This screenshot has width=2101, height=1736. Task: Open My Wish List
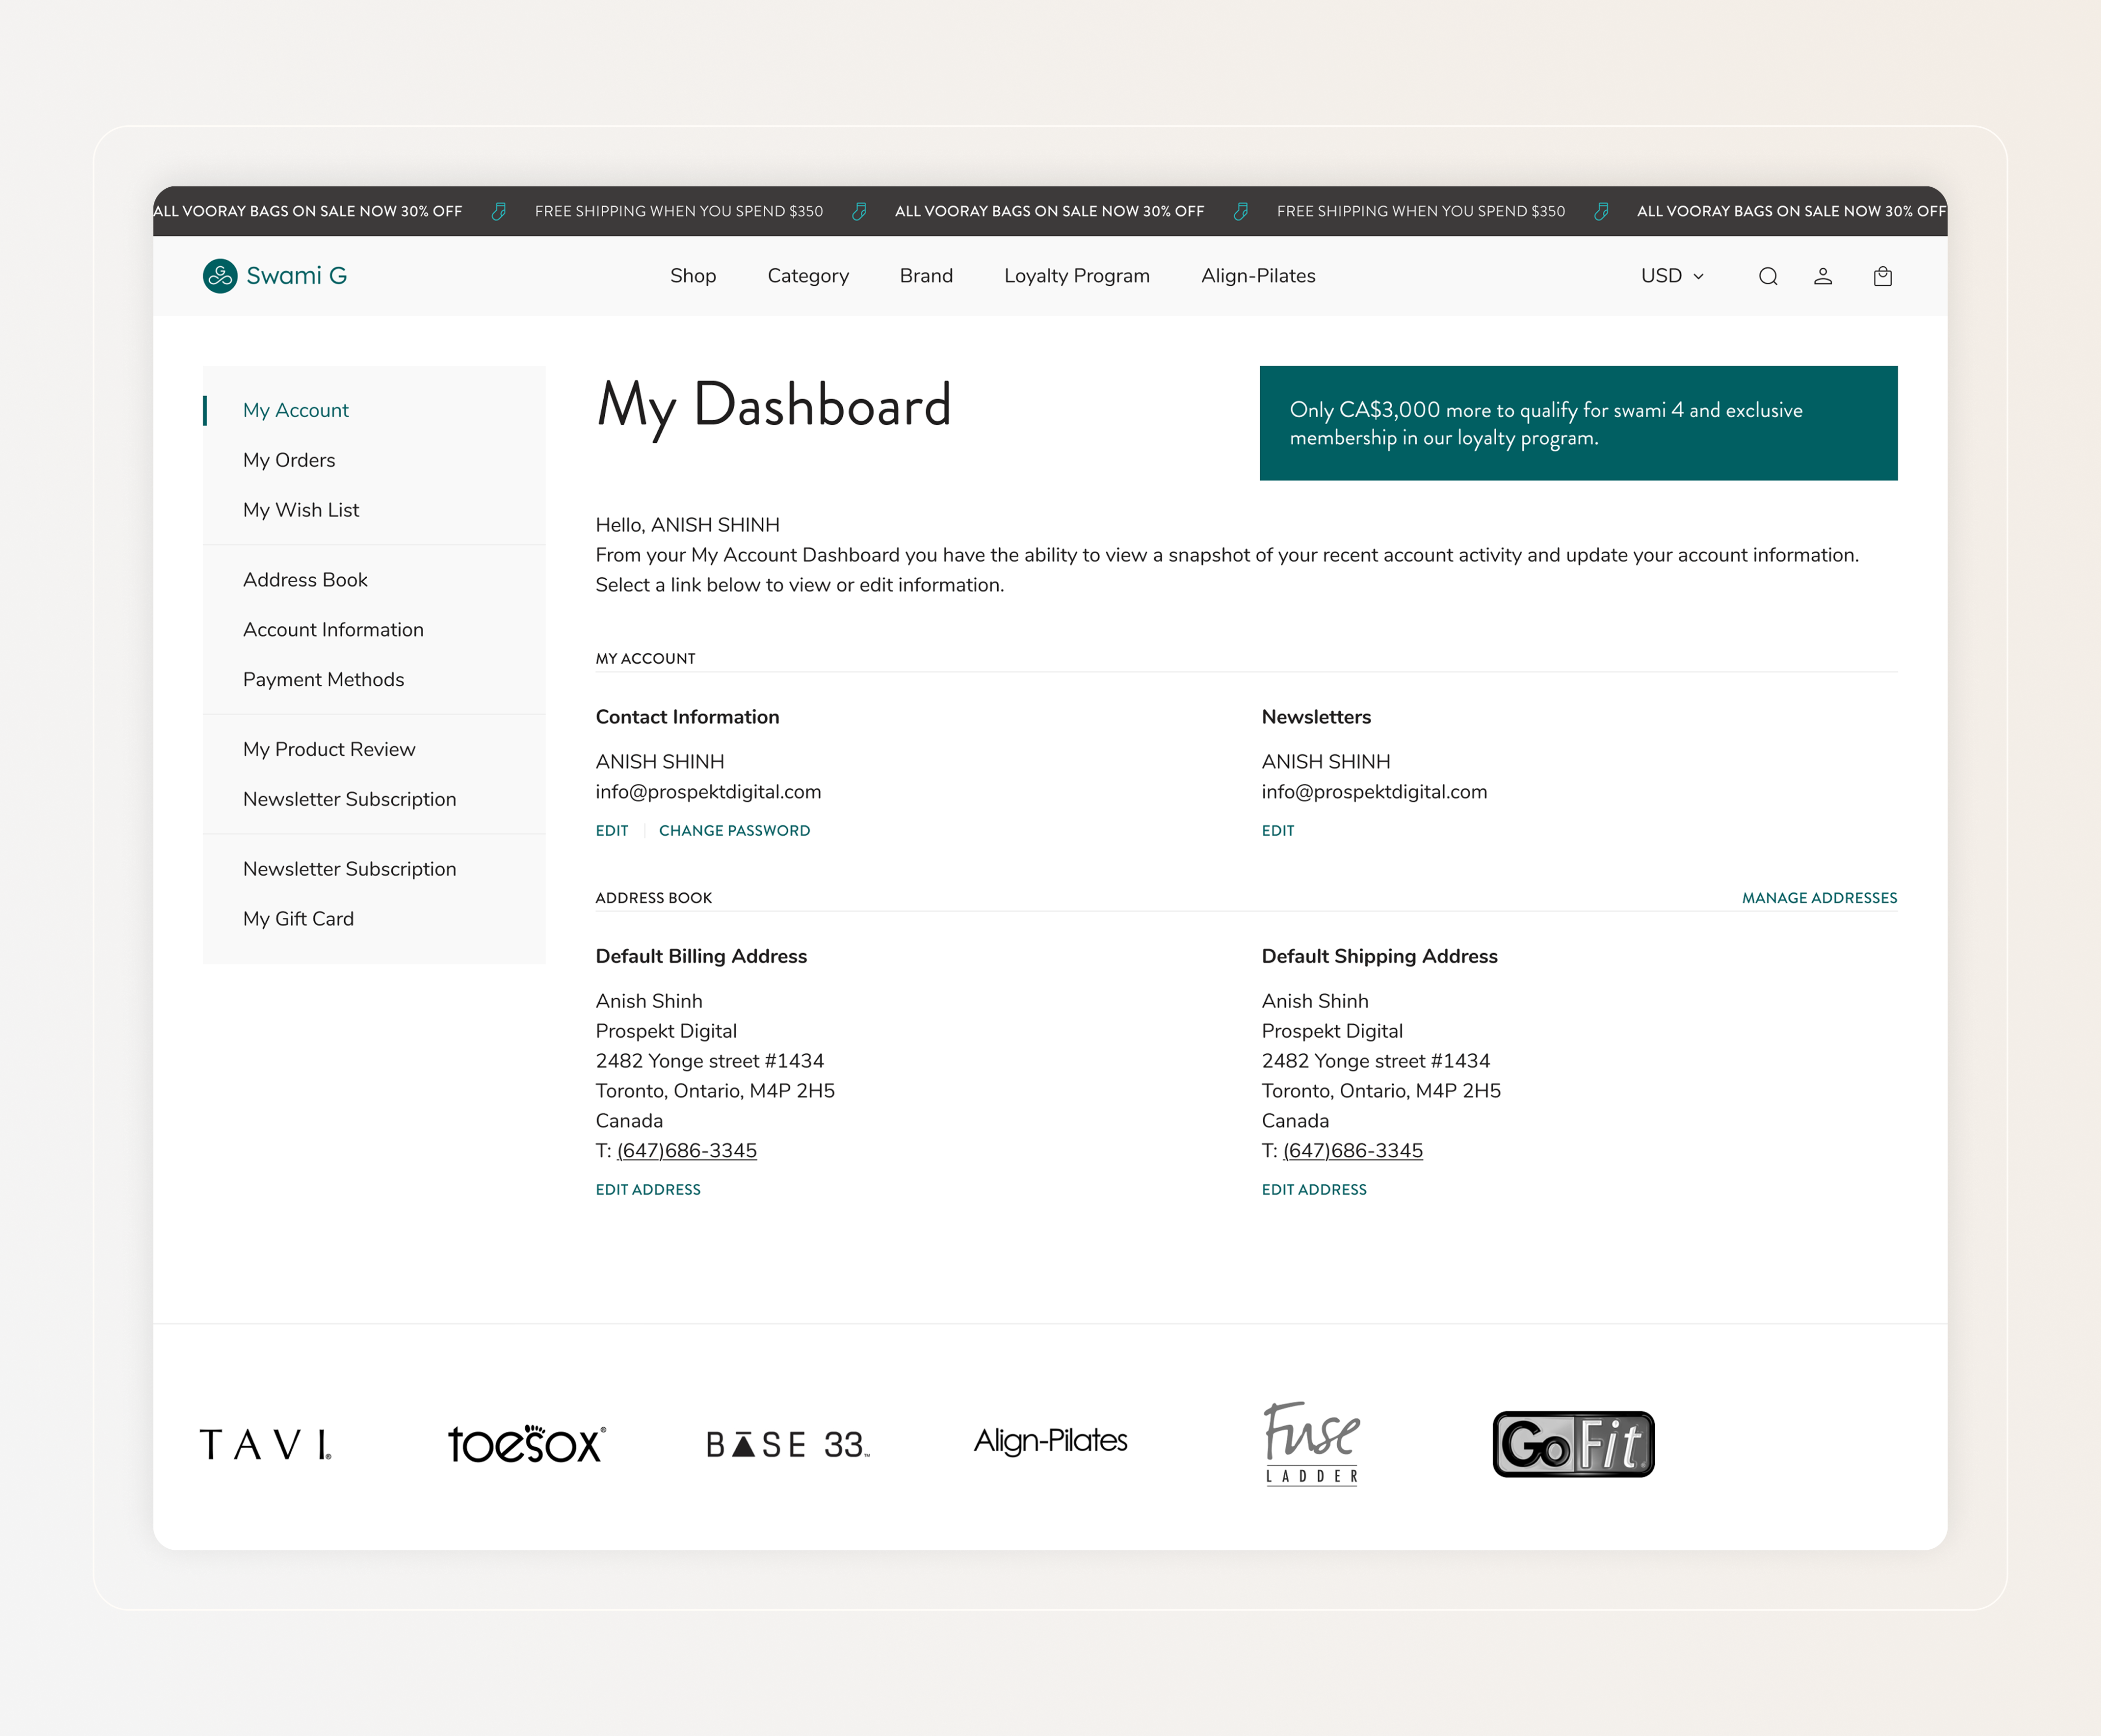pyautogui.click(x=301, y=510)
